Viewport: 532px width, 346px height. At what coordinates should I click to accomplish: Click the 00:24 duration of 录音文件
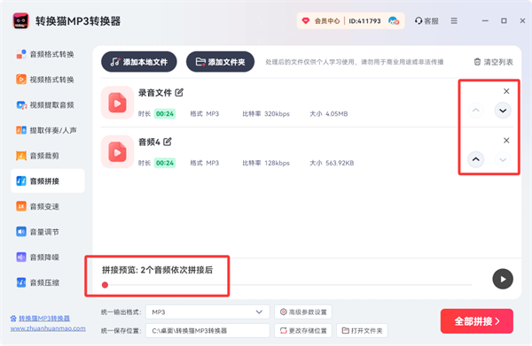click(x=165, y=114)
